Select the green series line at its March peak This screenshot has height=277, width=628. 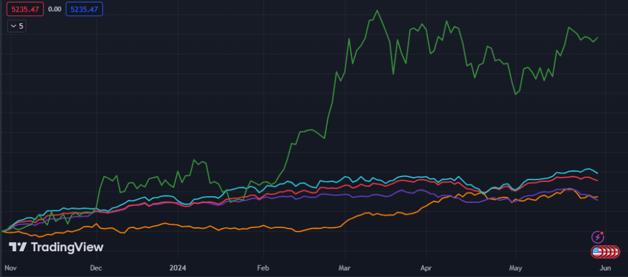[x=377, y=11]
